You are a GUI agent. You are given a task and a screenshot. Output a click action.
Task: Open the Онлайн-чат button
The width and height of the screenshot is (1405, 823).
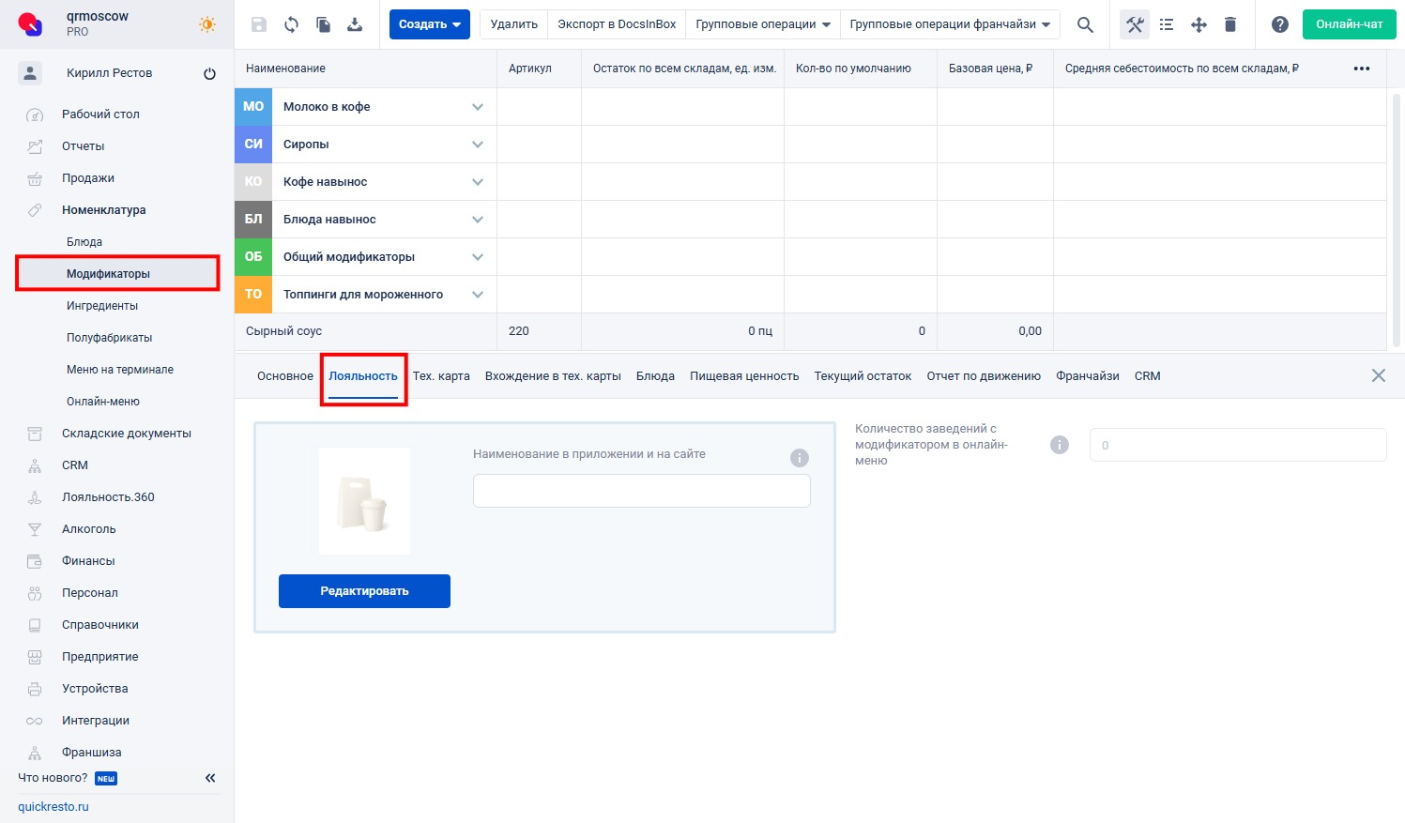pyautogui.click(x=1349, y=24)
